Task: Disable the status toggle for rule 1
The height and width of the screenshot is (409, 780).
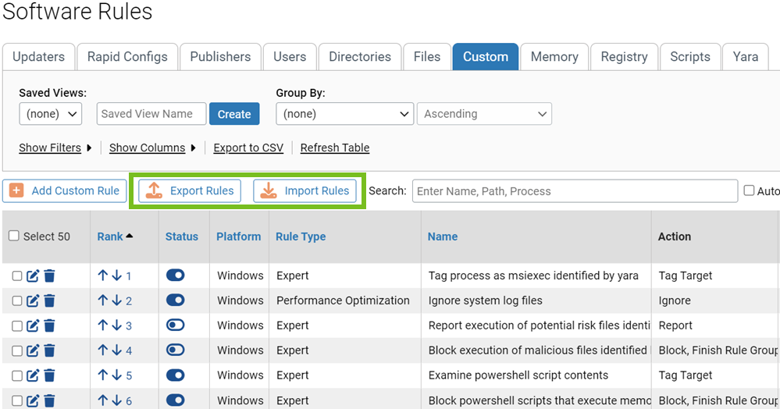Action: 175,276
